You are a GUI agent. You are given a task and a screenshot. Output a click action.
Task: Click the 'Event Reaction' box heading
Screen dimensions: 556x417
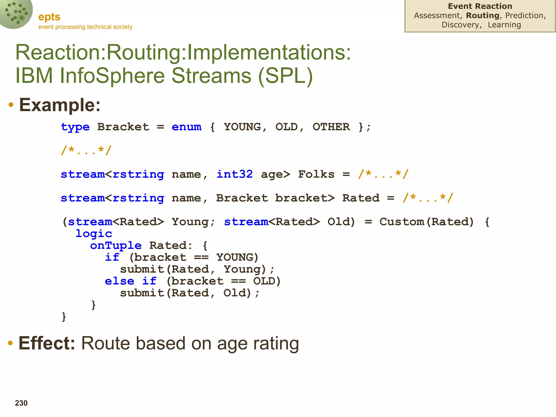click(x=480, y=6)
